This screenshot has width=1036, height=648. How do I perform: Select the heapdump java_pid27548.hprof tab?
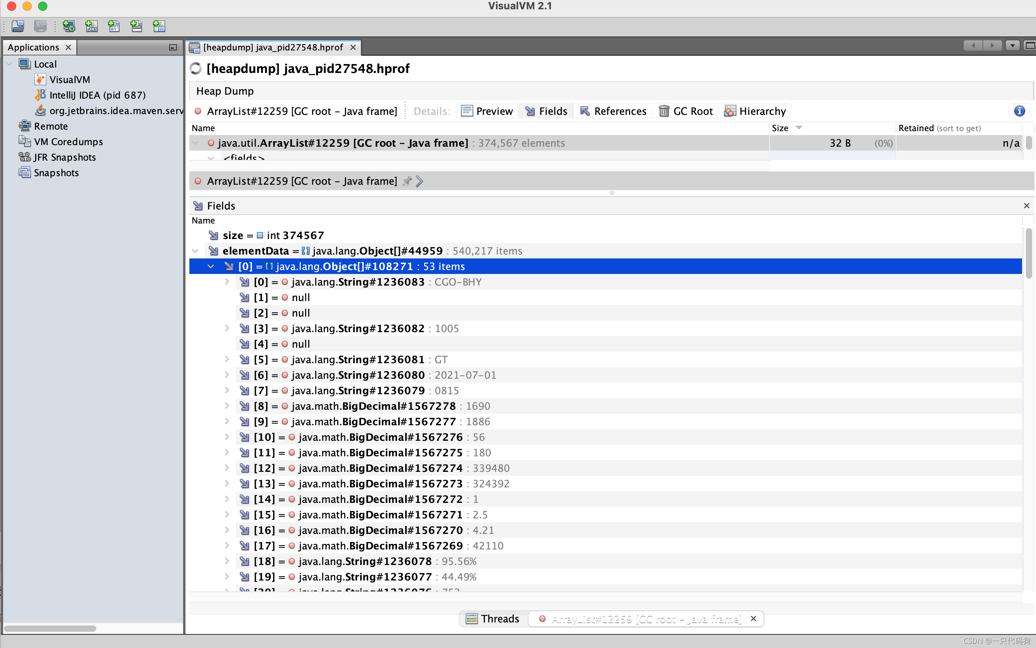(x=272, y=48)
